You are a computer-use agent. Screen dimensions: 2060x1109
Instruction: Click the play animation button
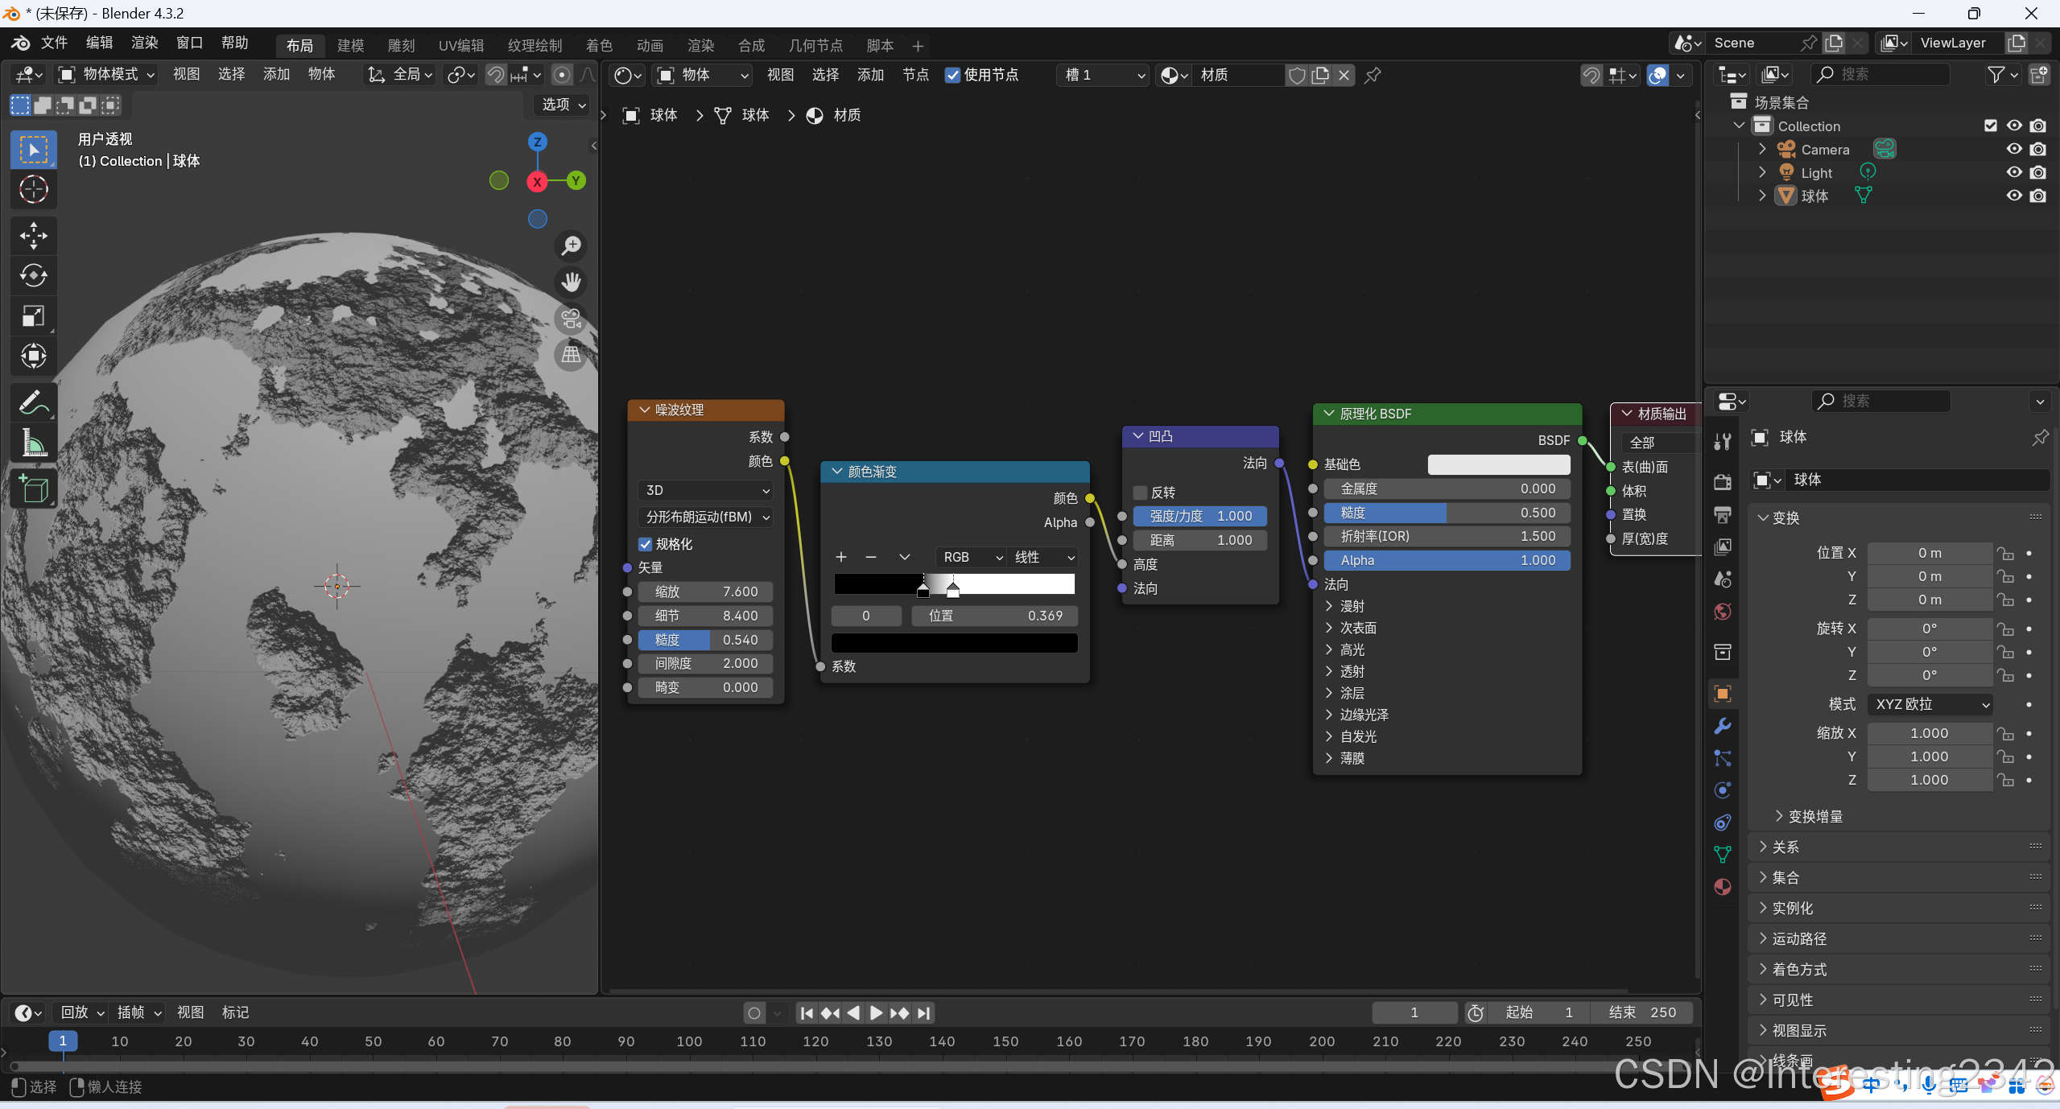[877, 1012]
